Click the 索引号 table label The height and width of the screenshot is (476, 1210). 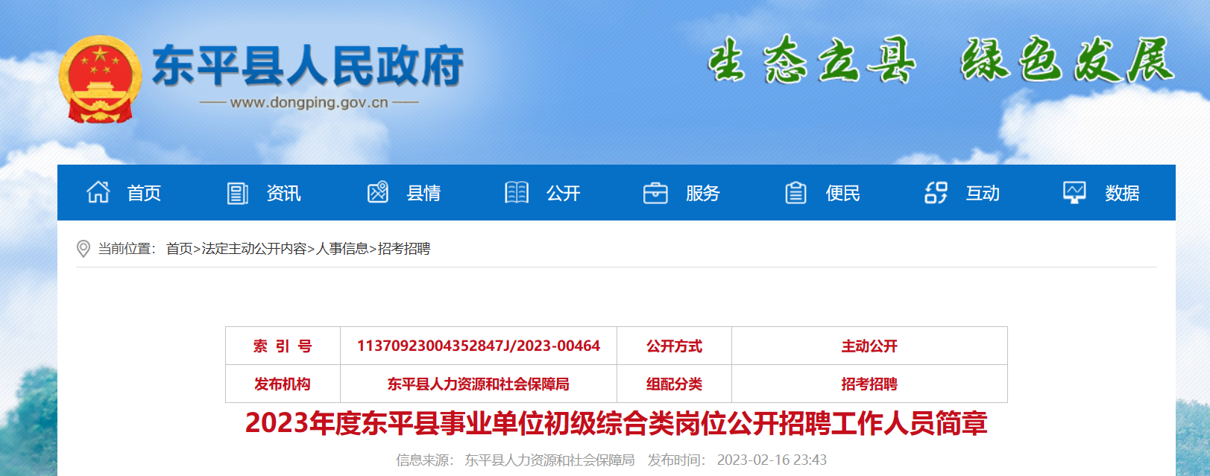point(283,346)
